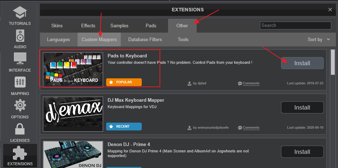Click the Denon Prime 4 mapping description
Image resolution: width=338 pixels, height=168 pixels.
tap(178, 153)
